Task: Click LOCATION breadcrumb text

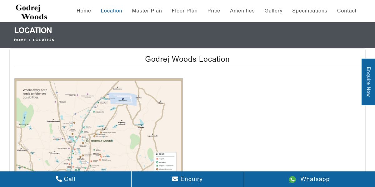Action: coord(44,40)
